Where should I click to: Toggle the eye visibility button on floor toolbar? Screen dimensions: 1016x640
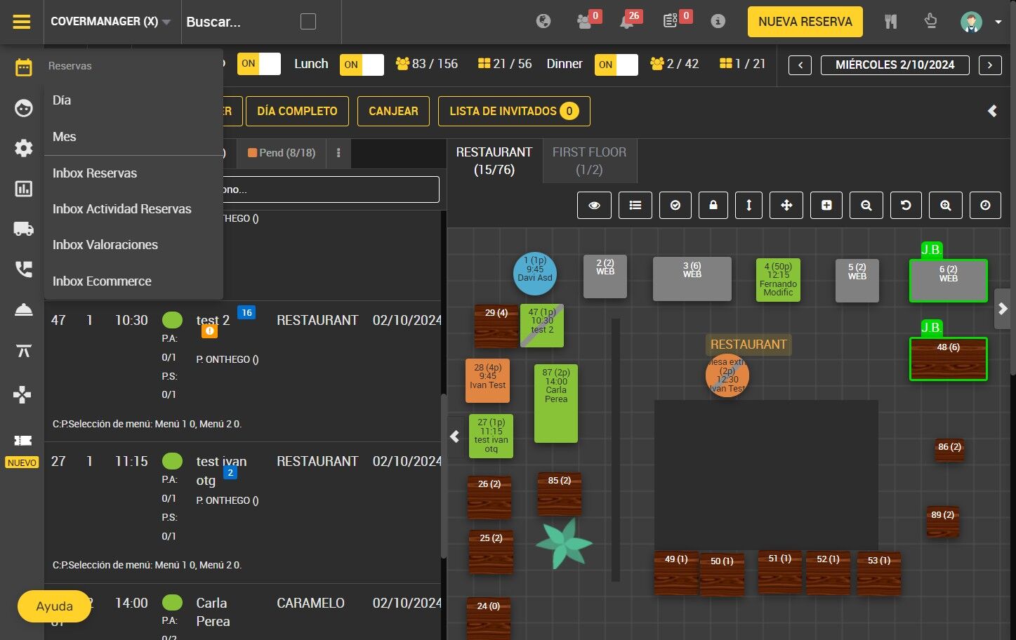(x=595, y=205)
